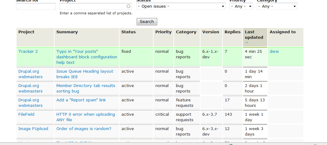Click the Project field autocomplete circle icon

128,6
